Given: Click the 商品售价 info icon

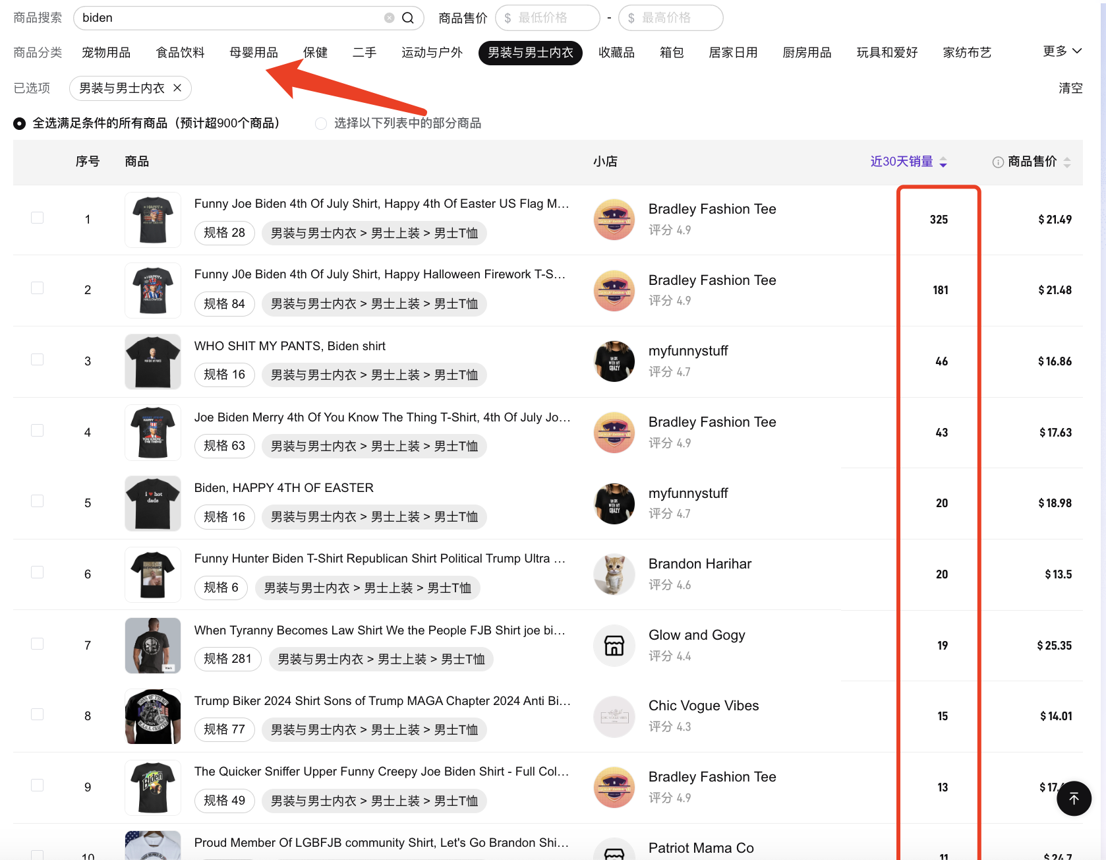Looking at the screenshot, I should pos(998,162).
